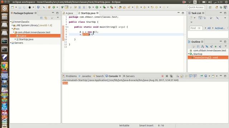
Task: Click the Back navigation arrow in toolbar
Action: 157,7
